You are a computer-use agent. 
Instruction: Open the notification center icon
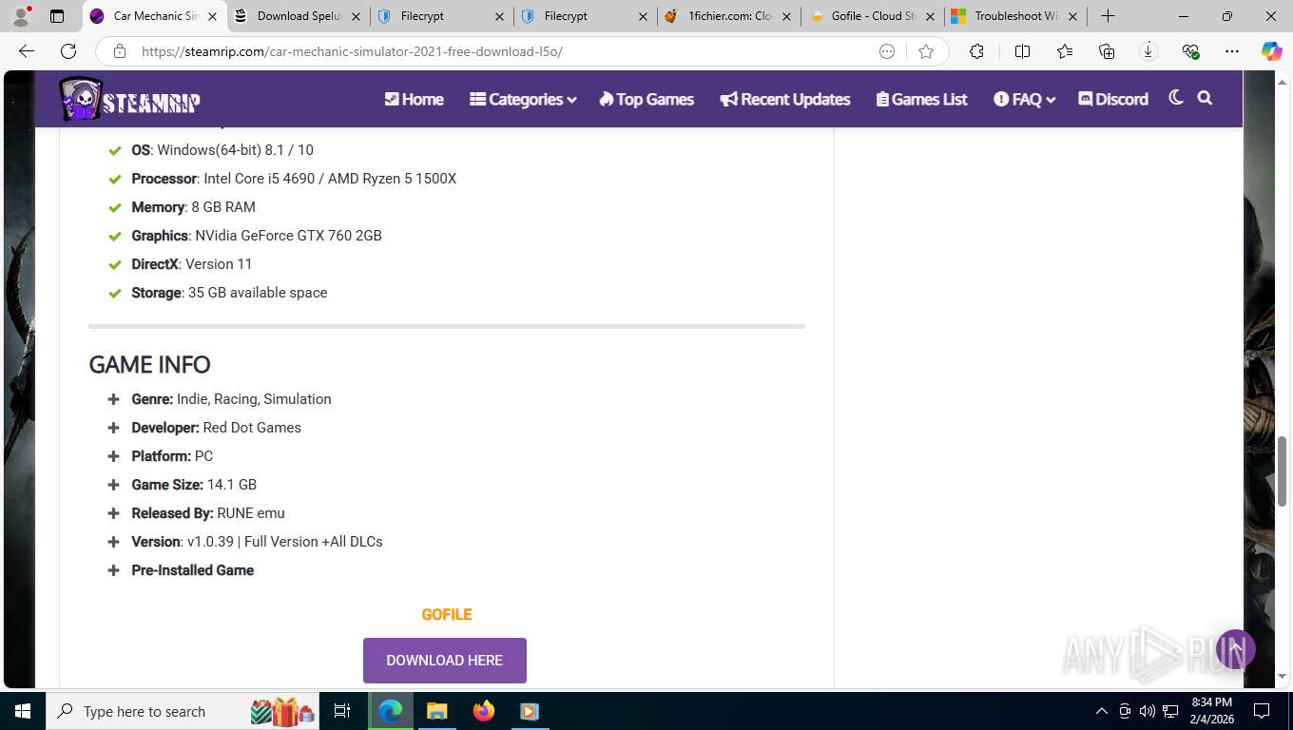(x=1262, y=711)
